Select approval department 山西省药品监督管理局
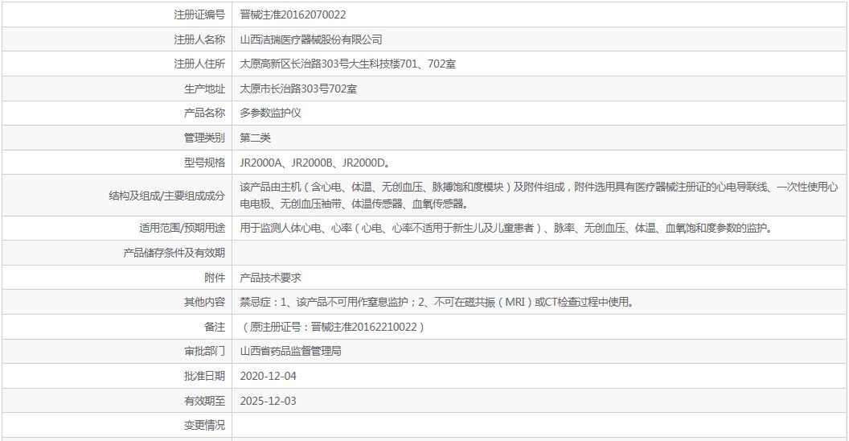The width and height of the screenshot is (849, 441). click(x=291, y=351)
